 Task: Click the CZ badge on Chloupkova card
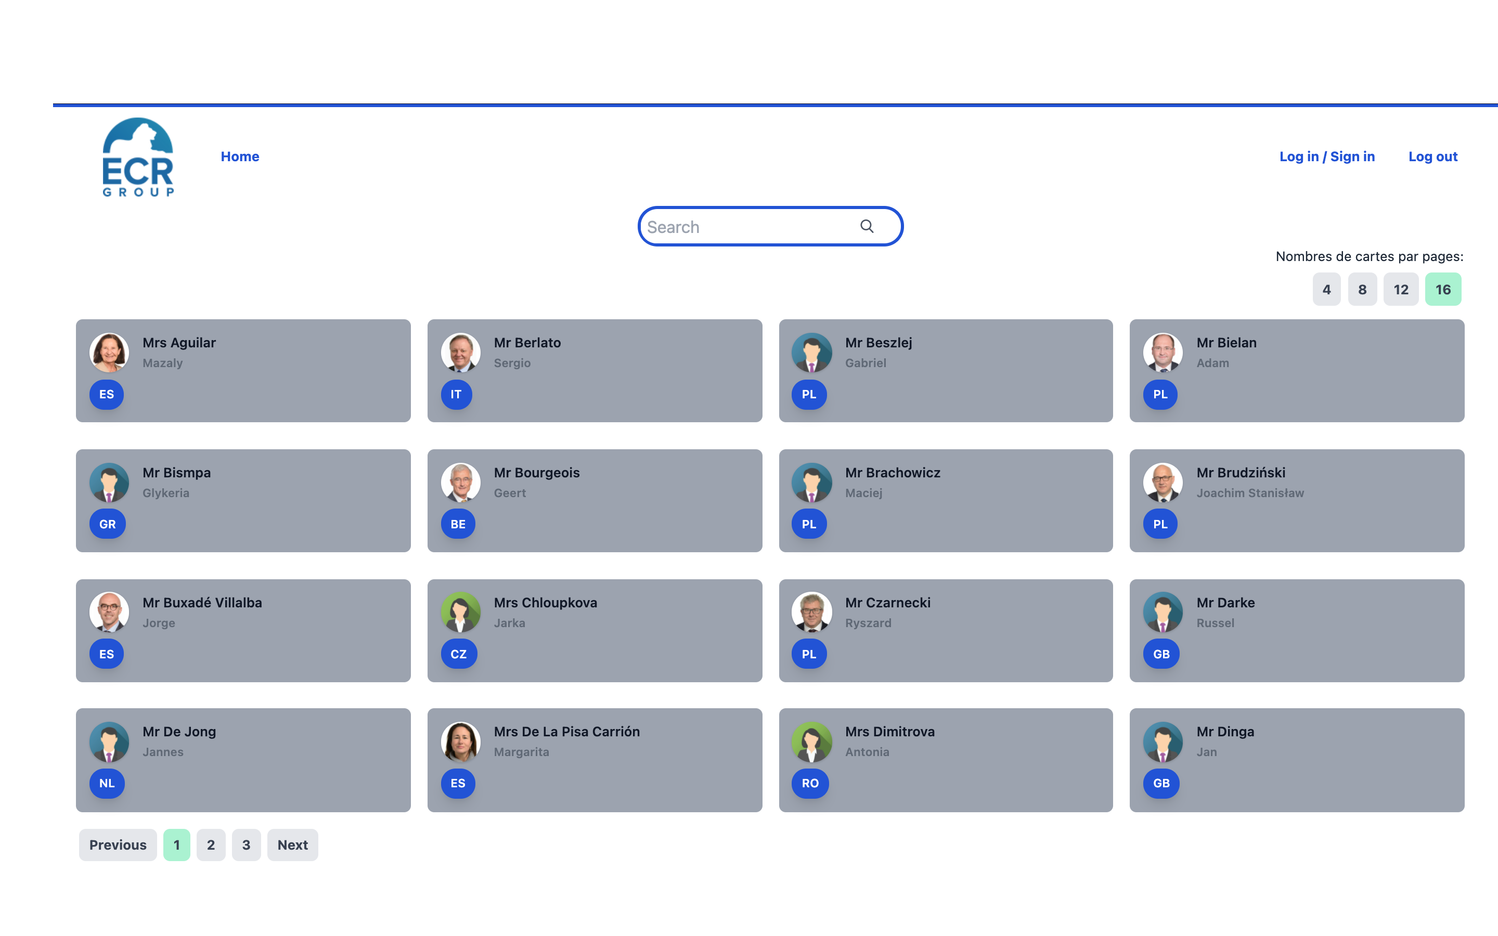(459, 654)
